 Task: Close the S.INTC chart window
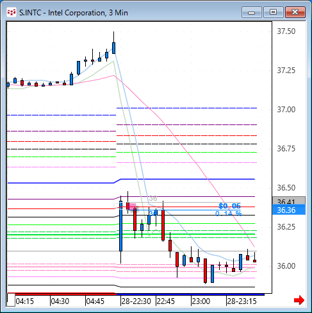click(295, 12)
